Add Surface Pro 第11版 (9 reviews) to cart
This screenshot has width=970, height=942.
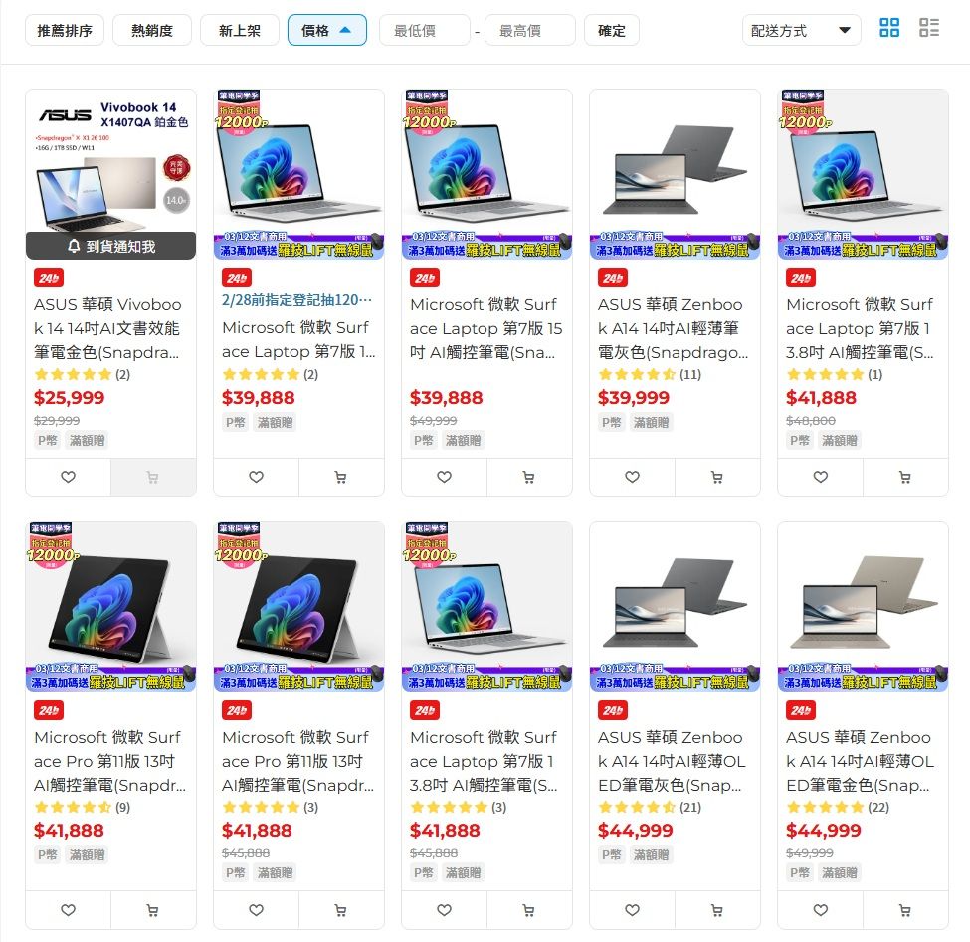pos(153,910)
